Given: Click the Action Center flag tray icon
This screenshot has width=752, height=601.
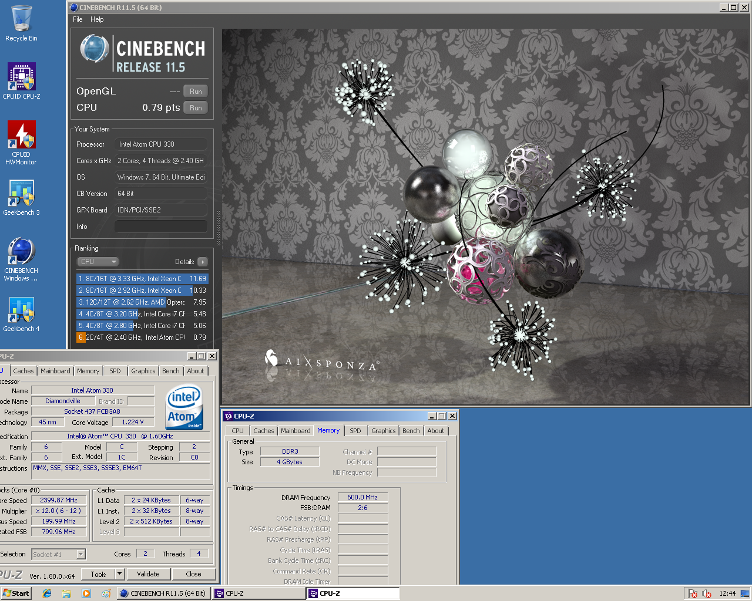Looking at the screenshot, I should [x=693, y=593].
